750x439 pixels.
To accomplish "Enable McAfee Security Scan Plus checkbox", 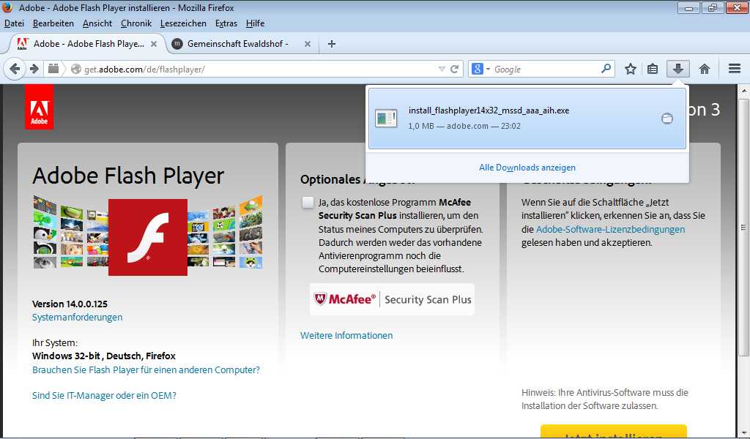I will (x=308, y=202).
